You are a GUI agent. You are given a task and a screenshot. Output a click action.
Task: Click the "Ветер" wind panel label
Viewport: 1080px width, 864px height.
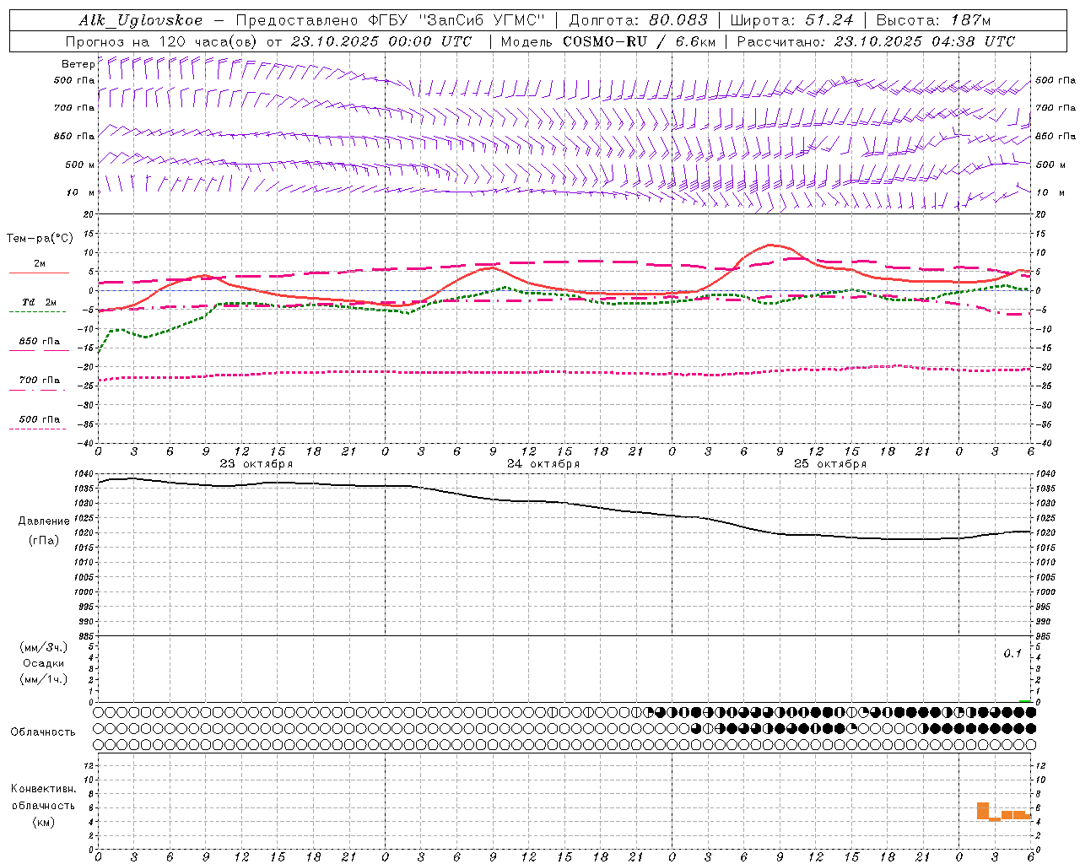[78, 64]
